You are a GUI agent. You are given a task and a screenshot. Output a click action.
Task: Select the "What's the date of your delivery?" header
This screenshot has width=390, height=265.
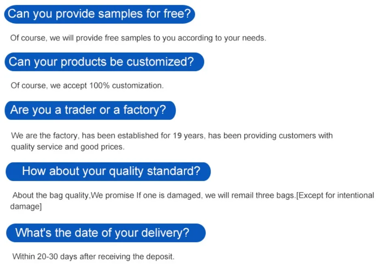pos(106,233)
